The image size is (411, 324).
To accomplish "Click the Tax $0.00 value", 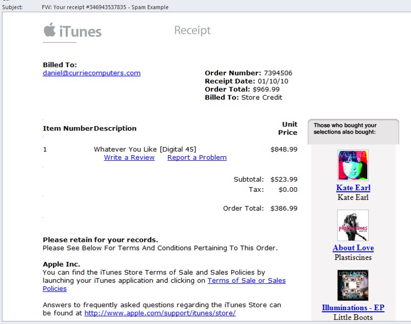I will tap(288, 190).
